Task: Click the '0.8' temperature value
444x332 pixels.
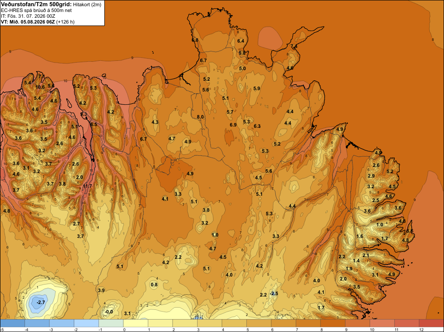Action: (x=154, y=285)
